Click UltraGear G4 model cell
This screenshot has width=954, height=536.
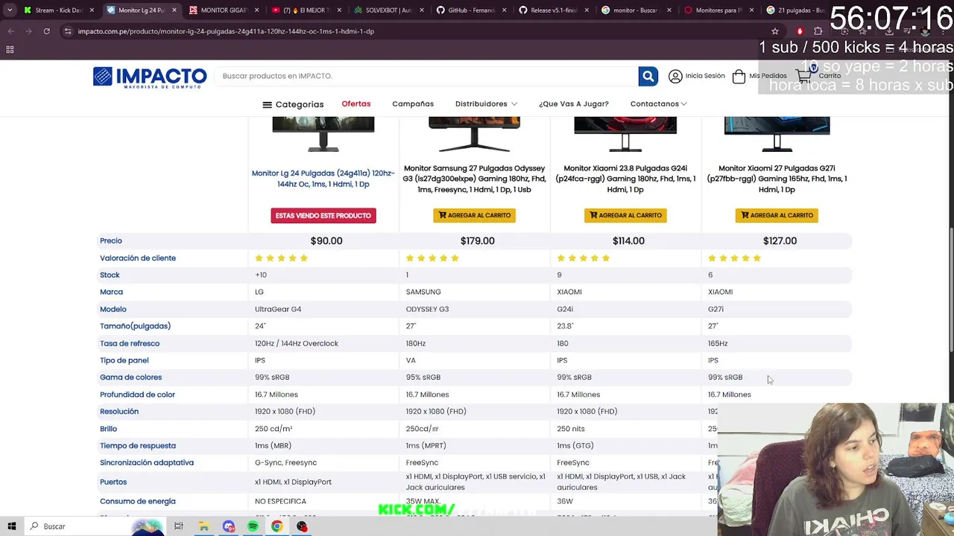pyautogui.click(x=278, y=309)
